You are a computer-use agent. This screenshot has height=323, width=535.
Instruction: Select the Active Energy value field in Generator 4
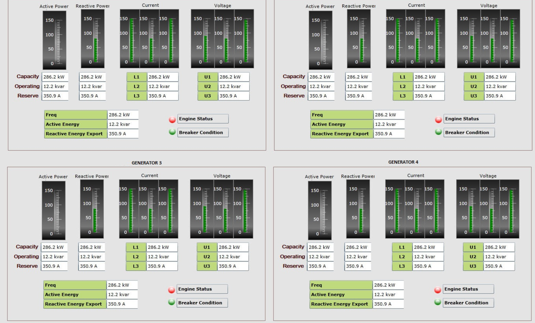pyautogui.click(x=388, y=295)
